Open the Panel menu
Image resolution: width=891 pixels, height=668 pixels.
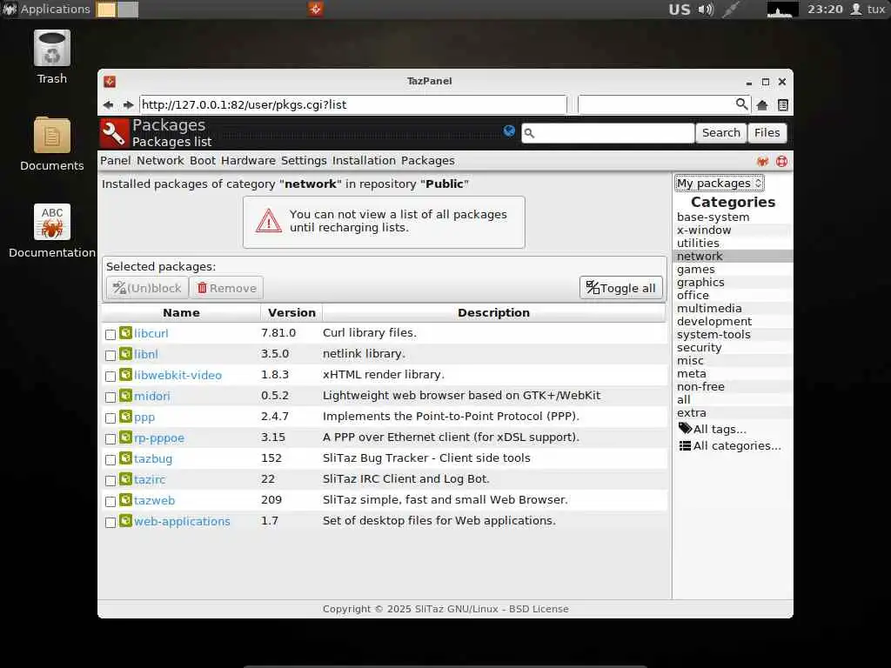click(116, 161)
